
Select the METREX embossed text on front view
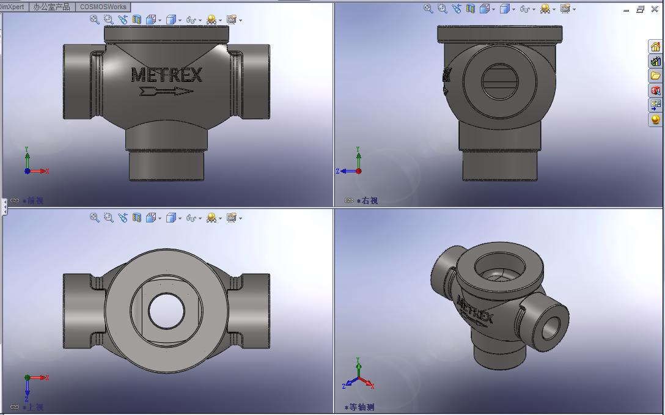click(167, 75)
